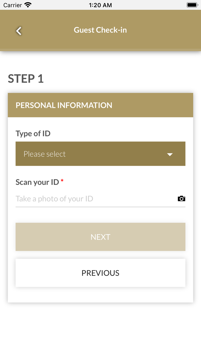
Task: Click the 'Please select' placeholder text
Action: pos(45,154)
